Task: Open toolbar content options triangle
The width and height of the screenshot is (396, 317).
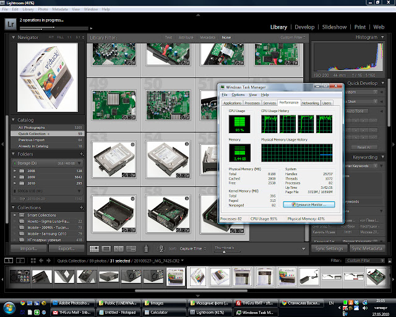Action: [304, 249]
